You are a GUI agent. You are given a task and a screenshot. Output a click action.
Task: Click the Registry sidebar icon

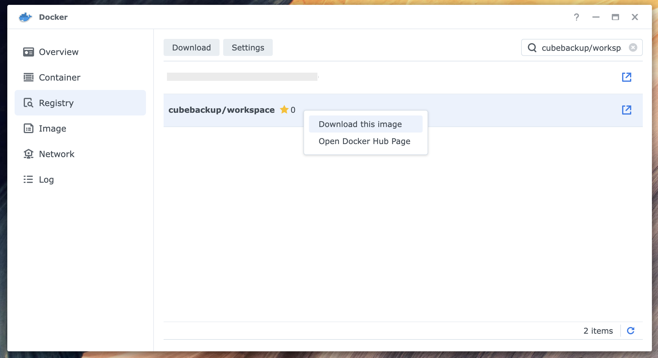click(29, 103)
